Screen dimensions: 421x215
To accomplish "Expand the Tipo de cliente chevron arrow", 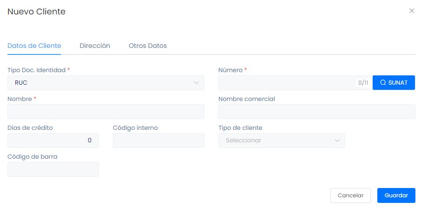I will (337, 141).
